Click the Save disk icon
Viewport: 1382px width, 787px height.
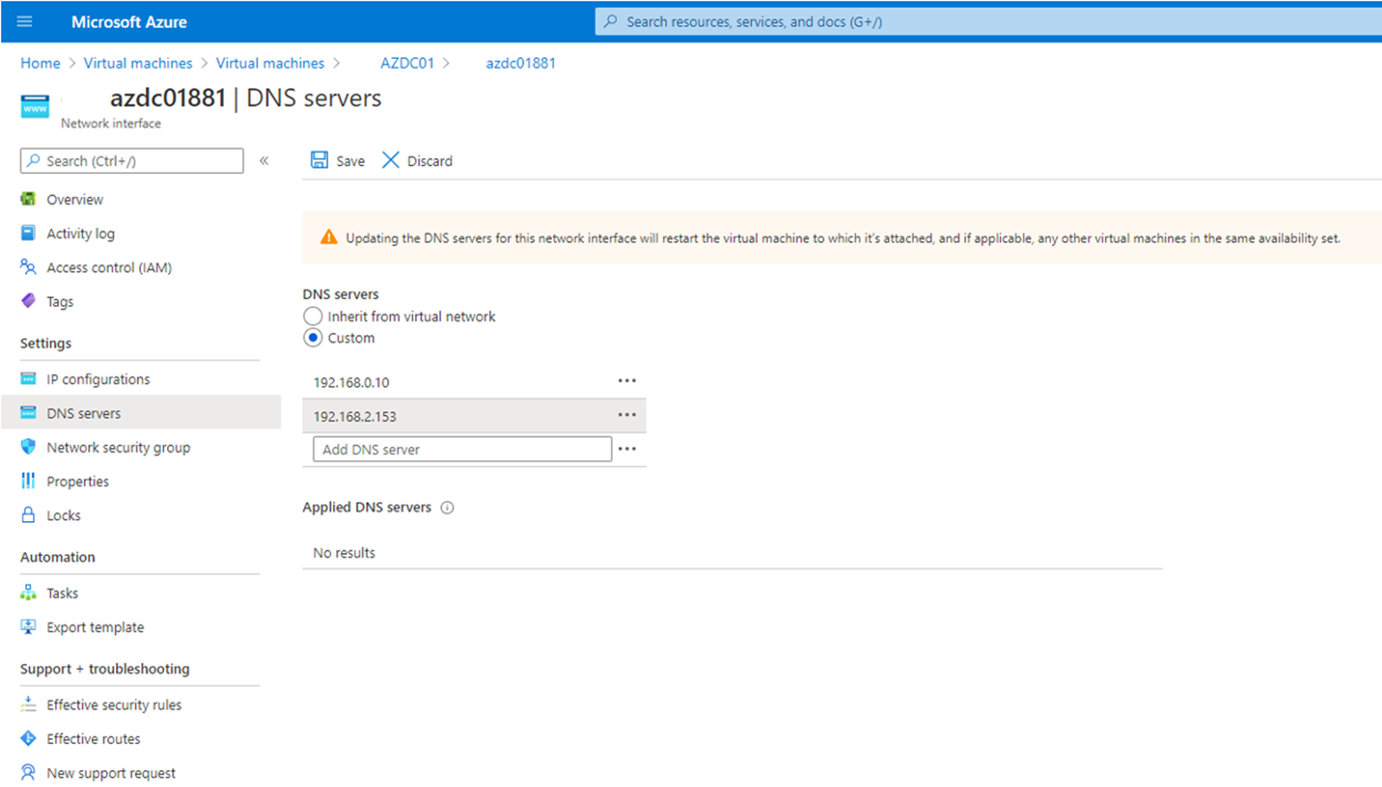[x=319, y=160]
